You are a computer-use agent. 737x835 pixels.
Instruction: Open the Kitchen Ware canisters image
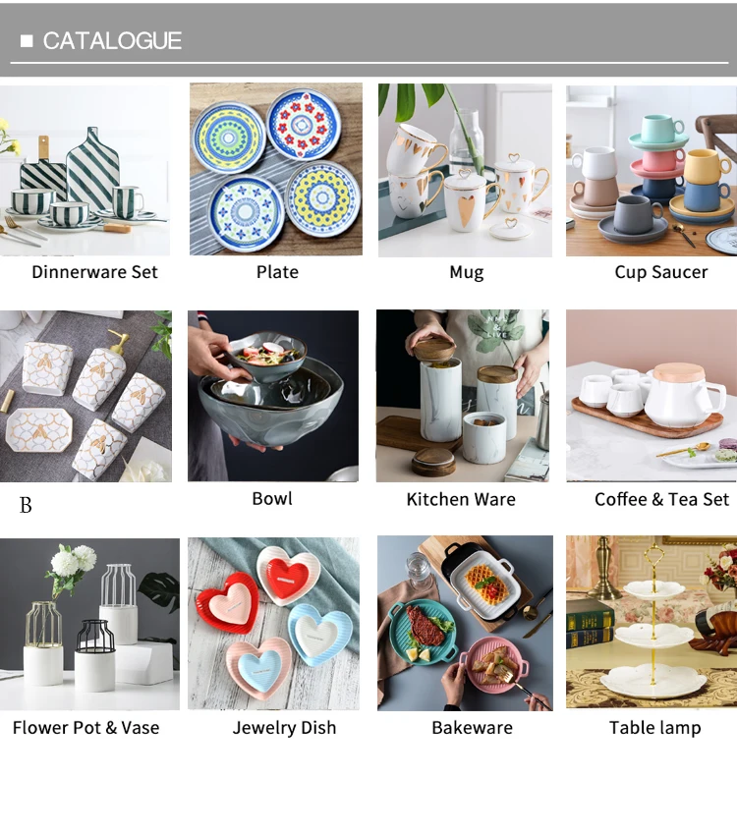462,396
